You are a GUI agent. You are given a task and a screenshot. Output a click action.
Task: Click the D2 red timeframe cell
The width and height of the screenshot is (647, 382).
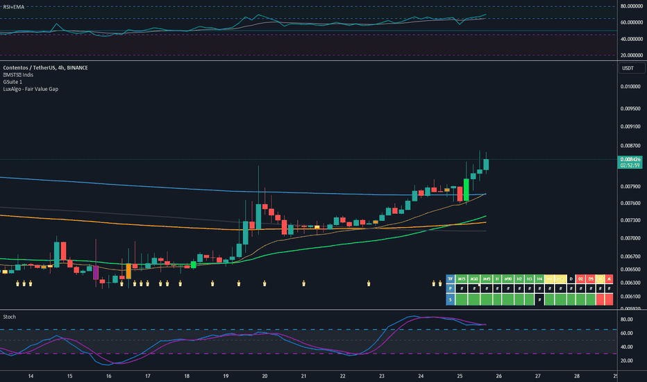coord(580,279)
